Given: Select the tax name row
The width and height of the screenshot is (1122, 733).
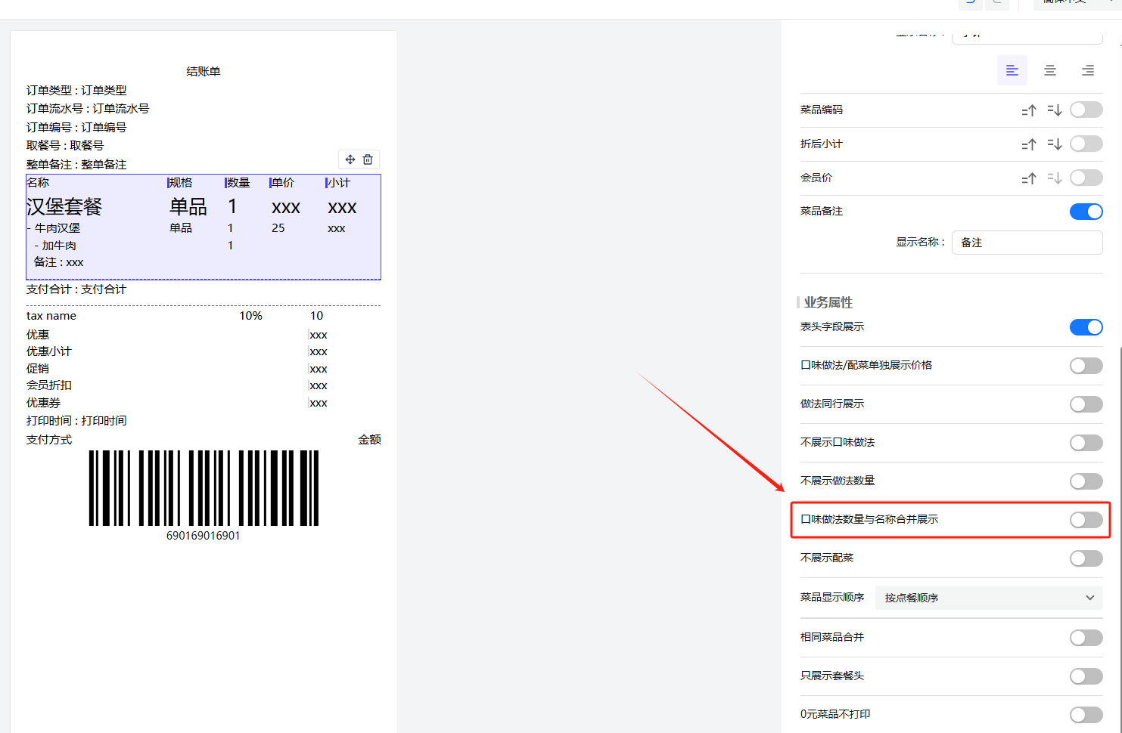Looking at the screenshot, I should [x=203, y=316].
